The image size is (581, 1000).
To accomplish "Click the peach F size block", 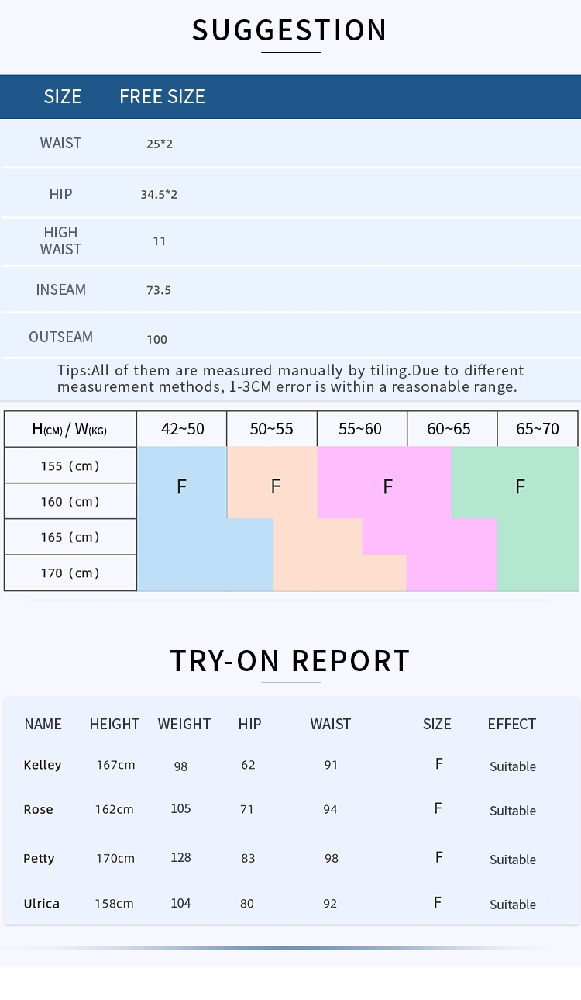I will point(275,486).
